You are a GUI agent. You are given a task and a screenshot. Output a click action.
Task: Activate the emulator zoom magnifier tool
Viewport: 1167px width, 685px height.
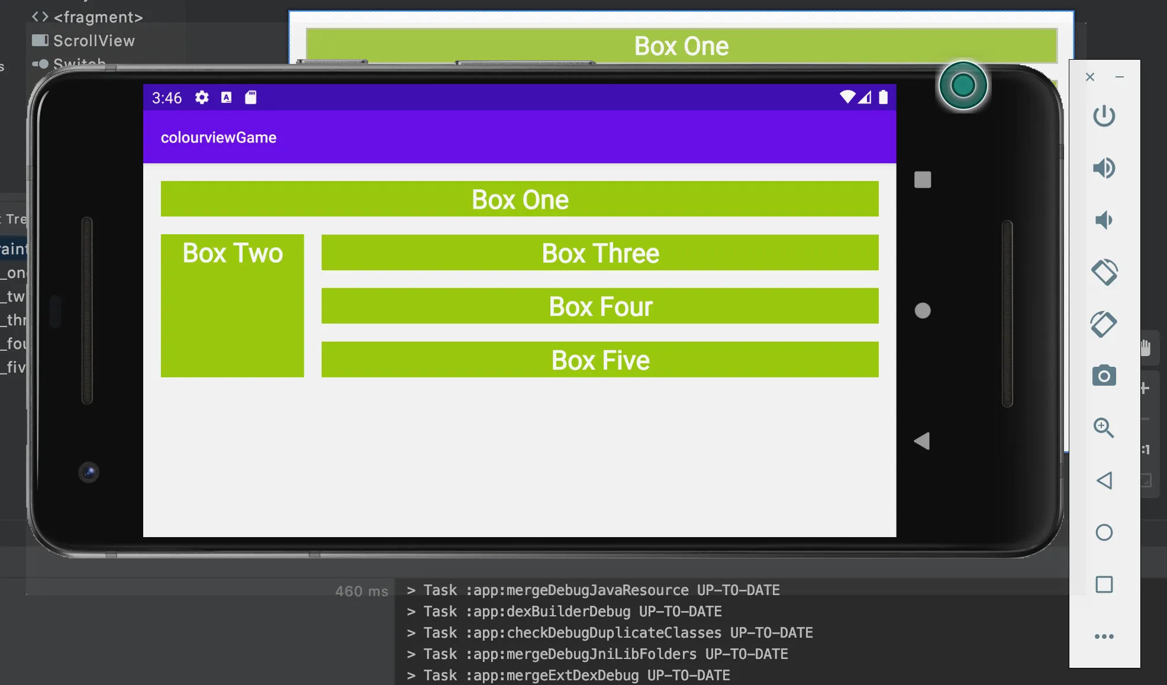(x=1104, y=427)
